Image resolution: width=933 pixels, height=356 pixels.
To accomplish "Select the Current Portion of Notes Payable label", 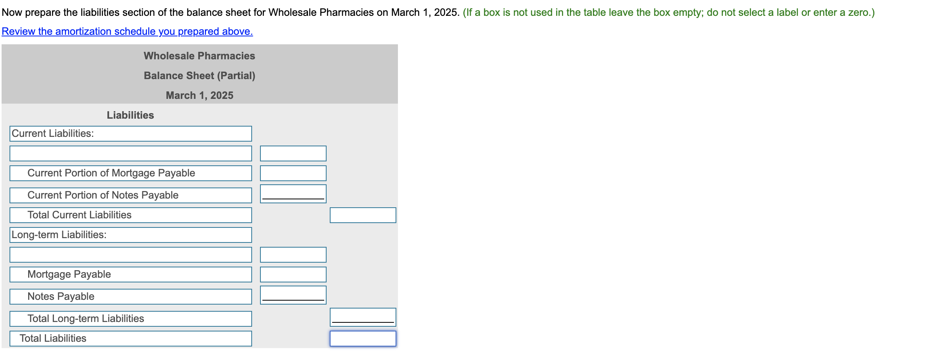I will pos(131,195).
